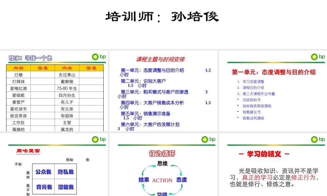The height and width of the screenshot is (196, 327).
Task: Select 思维 in the behavior cycle
Action: (x=163, y=164)
